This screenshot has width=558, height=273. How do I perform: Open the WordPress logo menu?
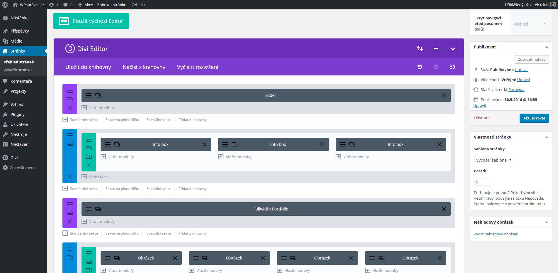click(x=5, y=5)
